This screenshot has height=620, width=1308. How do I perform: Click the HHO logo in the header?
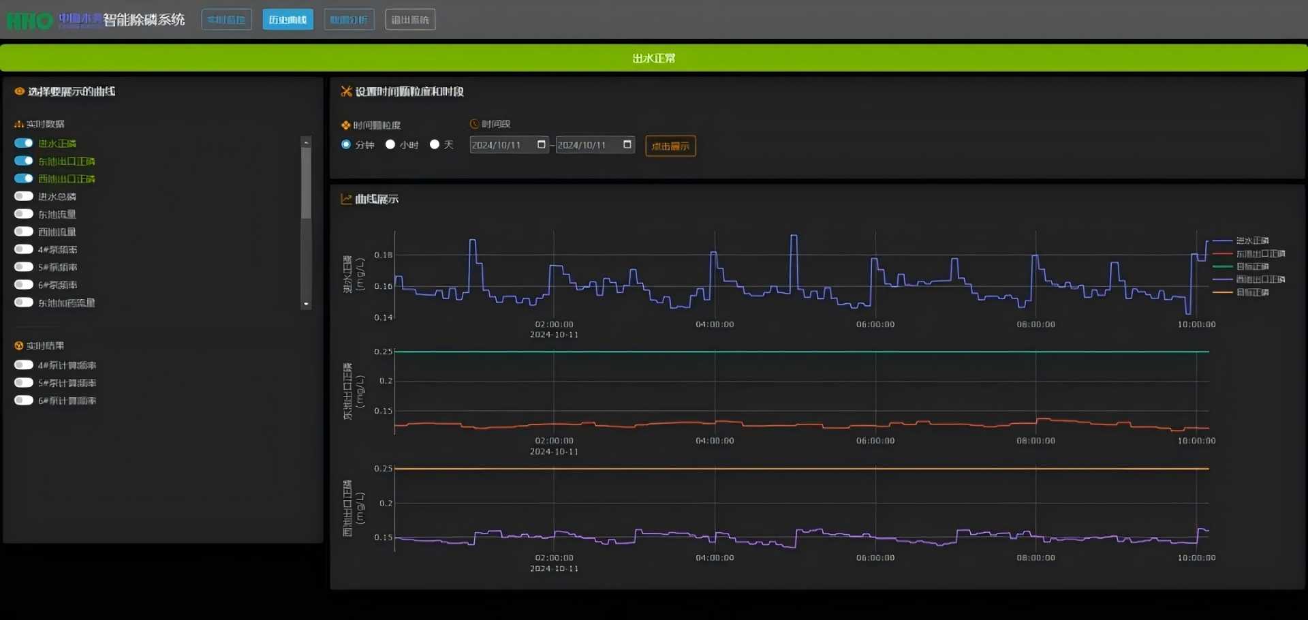click(30, 20)
